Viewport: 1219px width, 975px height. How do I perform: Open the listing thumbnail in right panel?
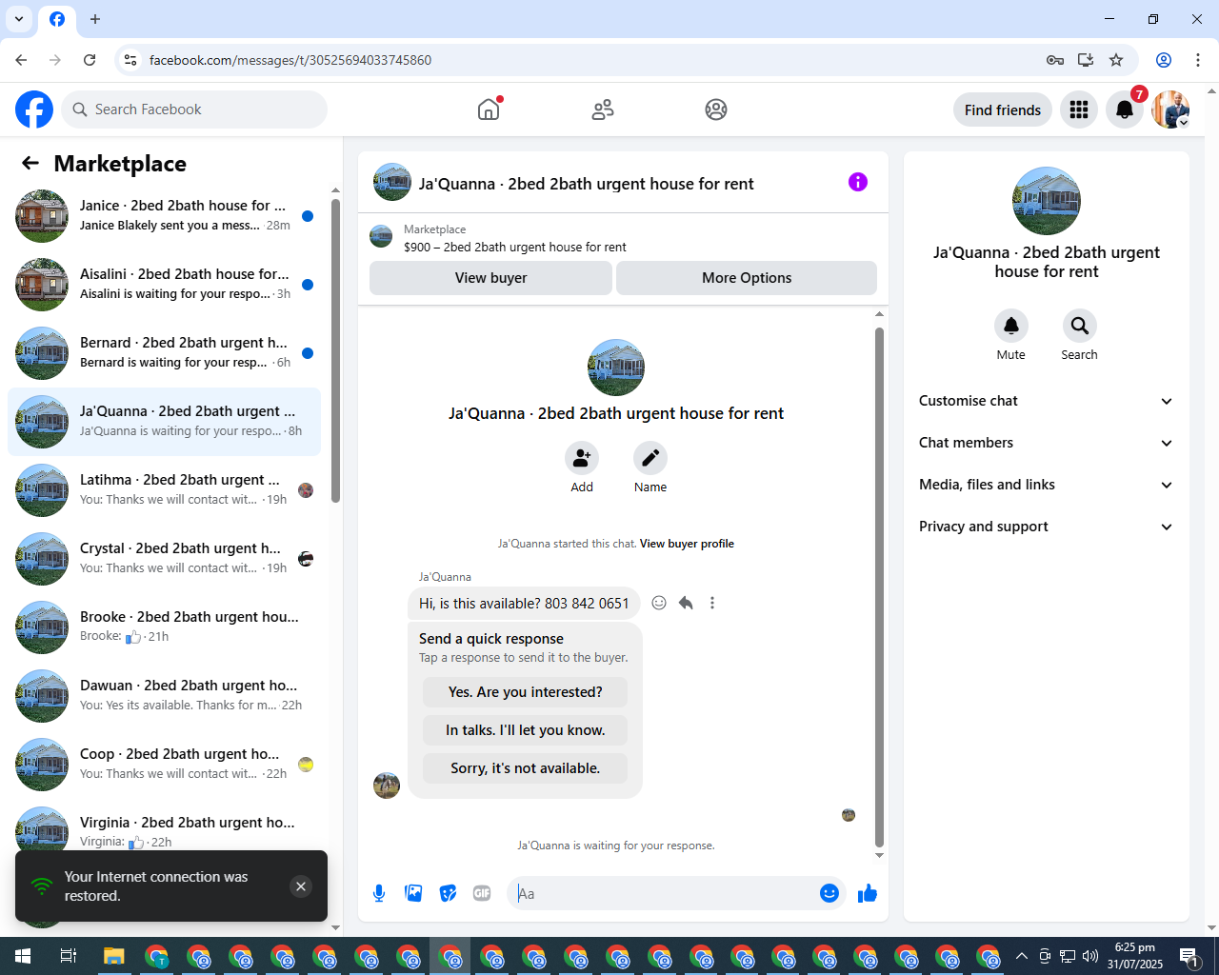pos(1047,201)
